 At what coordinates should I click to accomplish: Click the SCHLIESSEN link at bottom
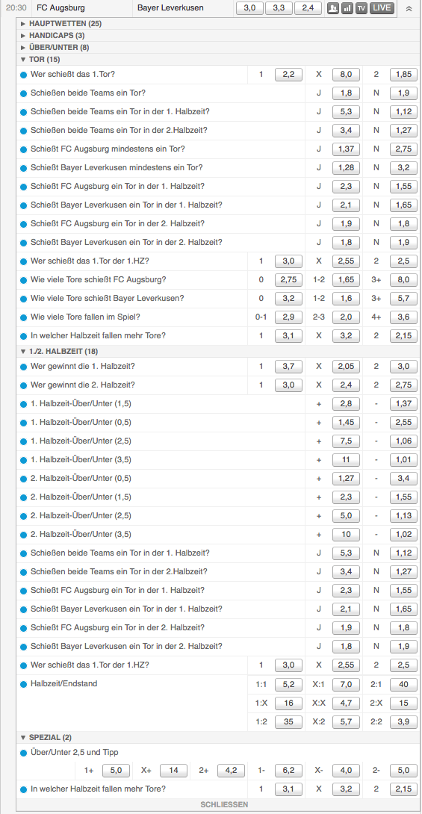pos(224,804)
